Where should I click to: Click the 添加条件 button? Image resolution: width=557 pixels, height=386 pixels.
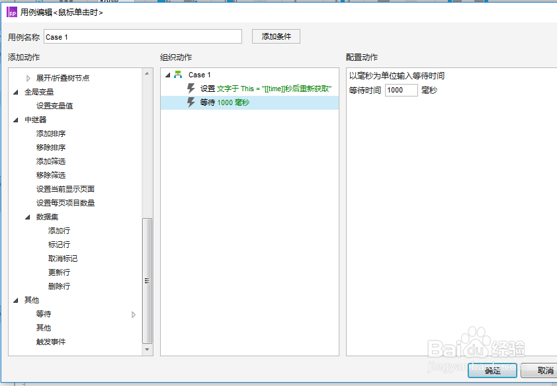[x=276, y=36]
